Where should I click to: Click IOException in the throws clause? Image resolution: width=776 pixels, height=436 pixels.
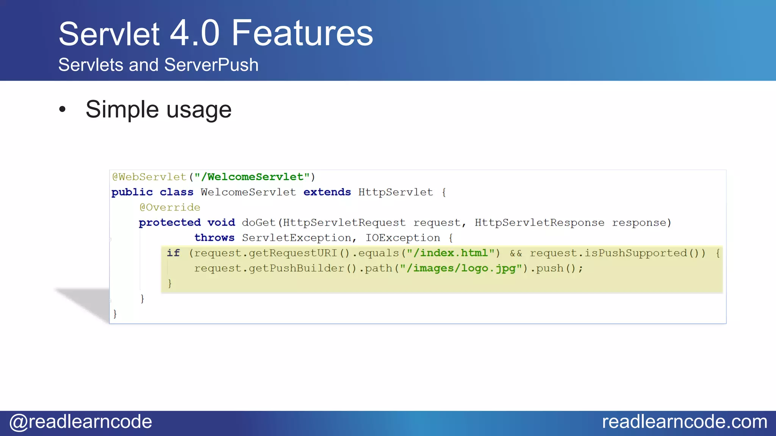click(x=402, y=238)
